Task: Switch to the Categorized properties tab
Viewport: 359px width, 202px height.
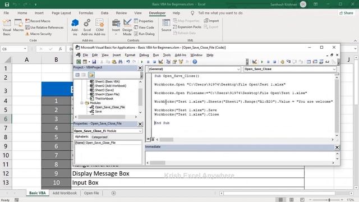Action: pos(99,137)
